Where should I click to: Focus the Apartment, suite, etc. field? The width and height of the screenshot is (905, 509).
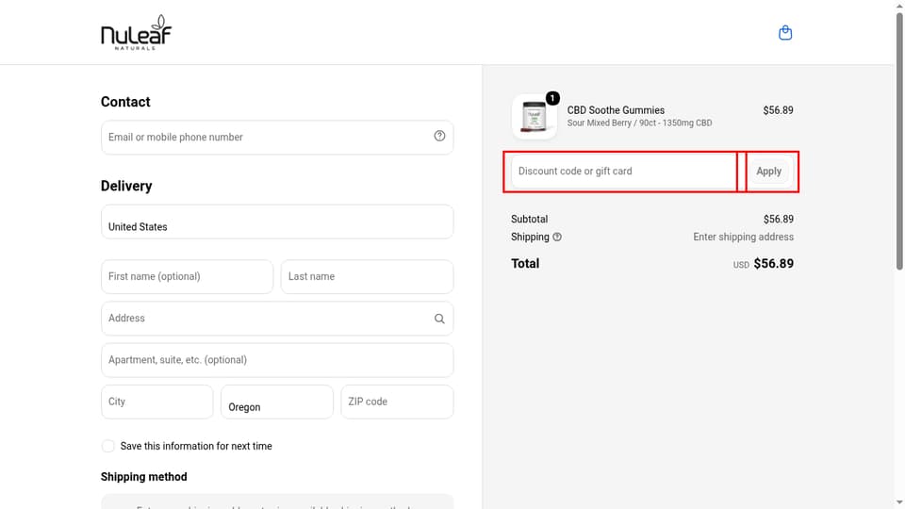point(277,360)
